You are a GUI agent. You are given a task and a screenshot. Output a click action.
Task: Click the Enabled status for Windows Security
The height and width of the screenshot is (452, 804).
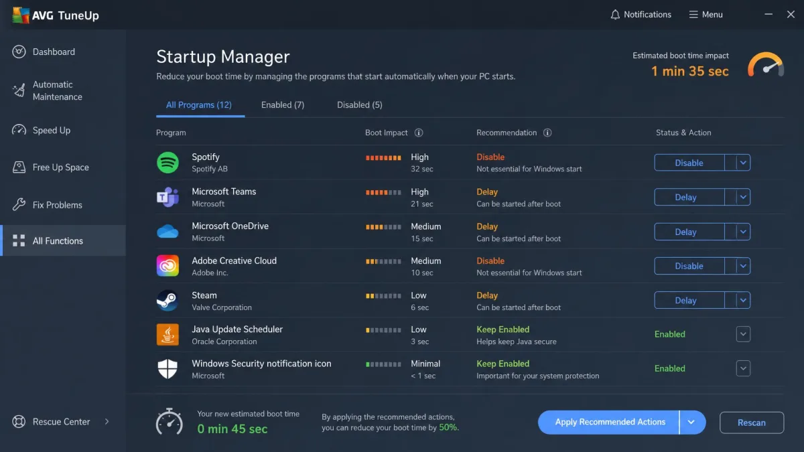click(x=670, y=368)
